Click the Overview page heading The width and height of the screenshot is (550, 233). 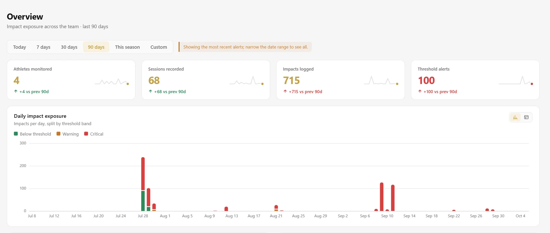(25, 17)
